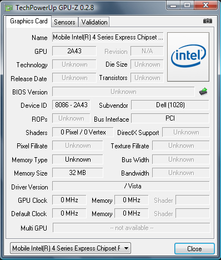Click GPU Clock field 0 MHz

pyautogui.click(x=69, y=200)
